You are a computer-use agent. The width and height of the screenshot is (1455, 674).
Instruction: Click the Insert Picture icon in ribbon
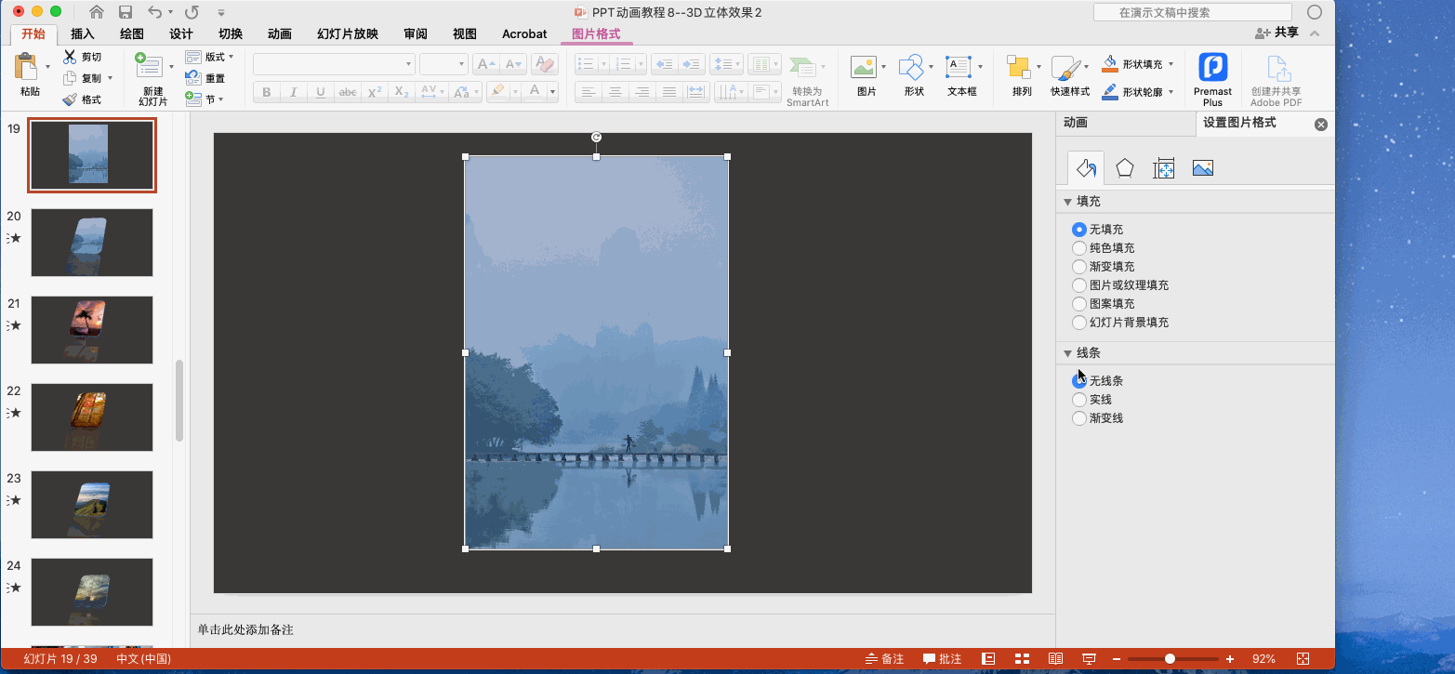pos(865,68)
